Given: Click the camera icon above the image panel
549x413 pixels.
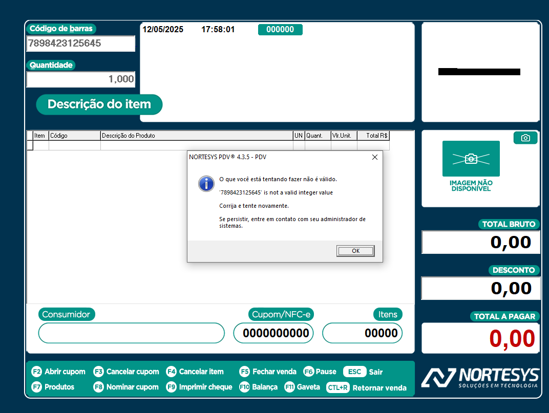Looking at the screenshot, I should pyautogui.click(x=525, y=138).
